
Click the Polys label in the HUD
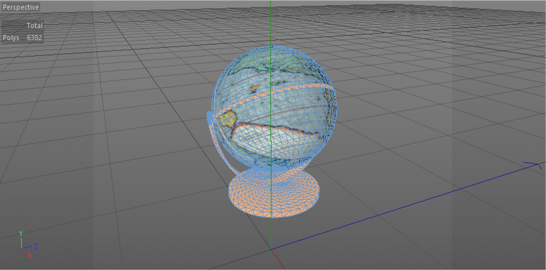11,38
